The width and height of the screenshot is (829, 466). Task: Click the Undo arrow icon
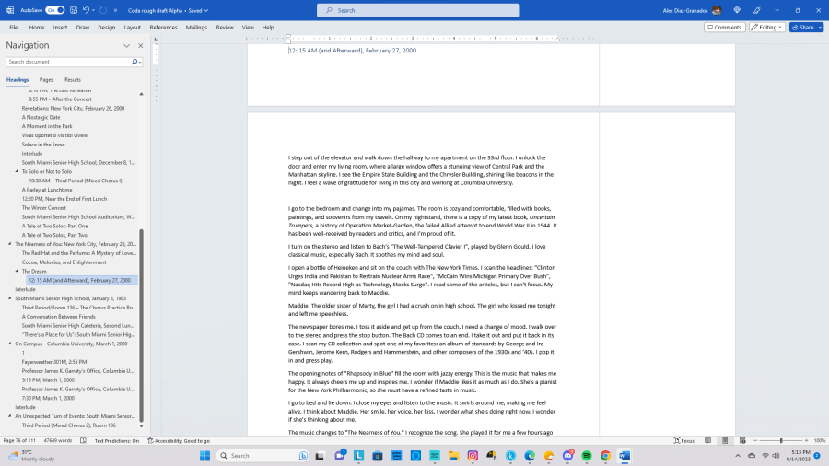point(87,9)
